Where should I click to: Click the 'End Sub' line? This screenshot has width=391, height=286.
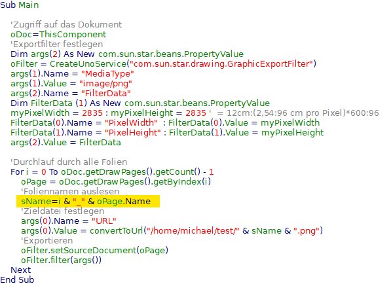pyautogui.click(x=17, y=279)
